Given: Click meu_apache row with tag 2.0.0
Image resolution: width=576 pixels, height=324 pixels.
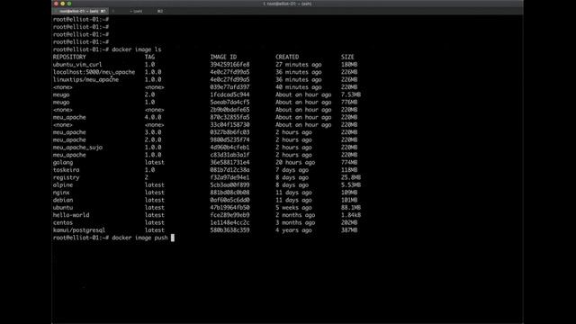Looking at the screenshot, I should point(69,139).
